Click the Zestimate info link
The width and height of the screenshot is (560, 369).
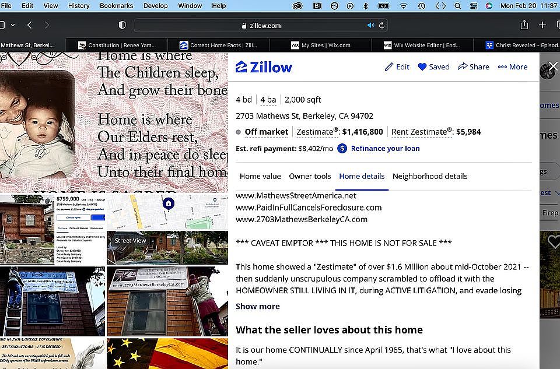click(x=317, y=132)
